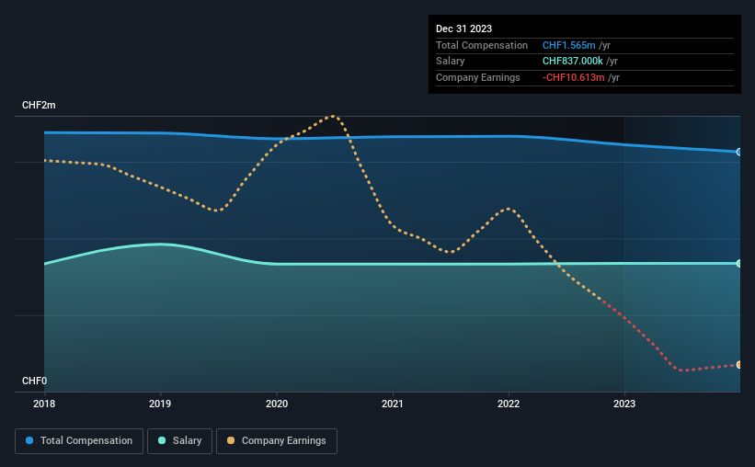Select the Salary line endpoint marker

click(739, 263)
